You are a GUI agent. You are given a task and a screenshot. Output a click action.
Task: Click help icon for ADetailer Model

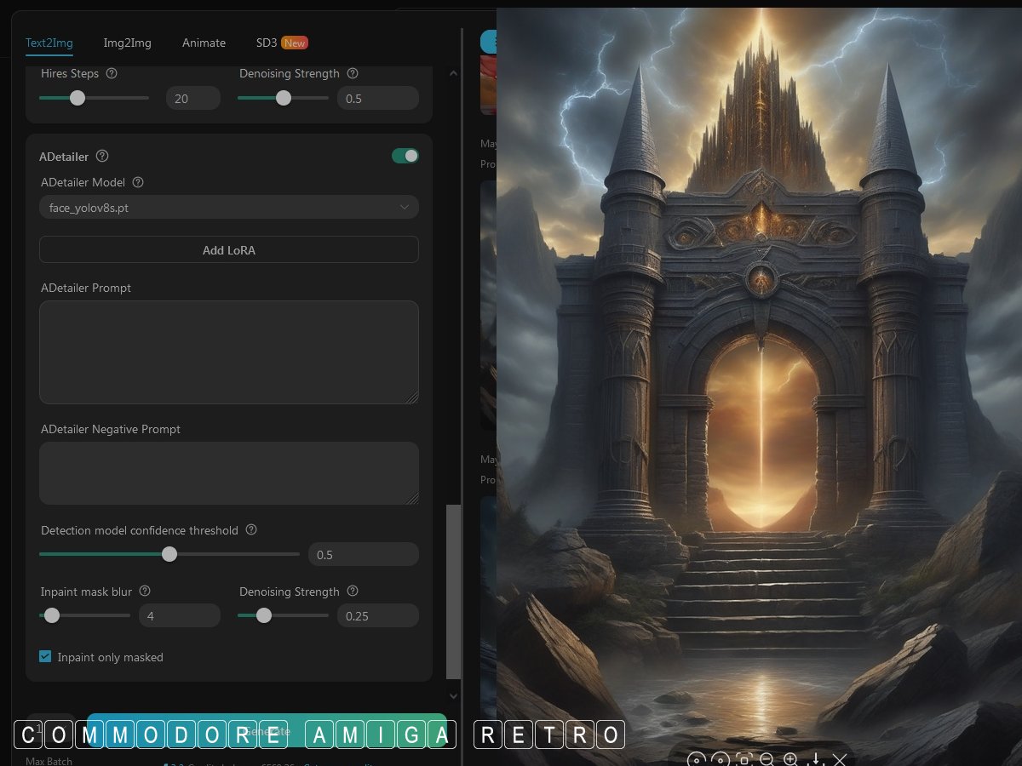138,182
